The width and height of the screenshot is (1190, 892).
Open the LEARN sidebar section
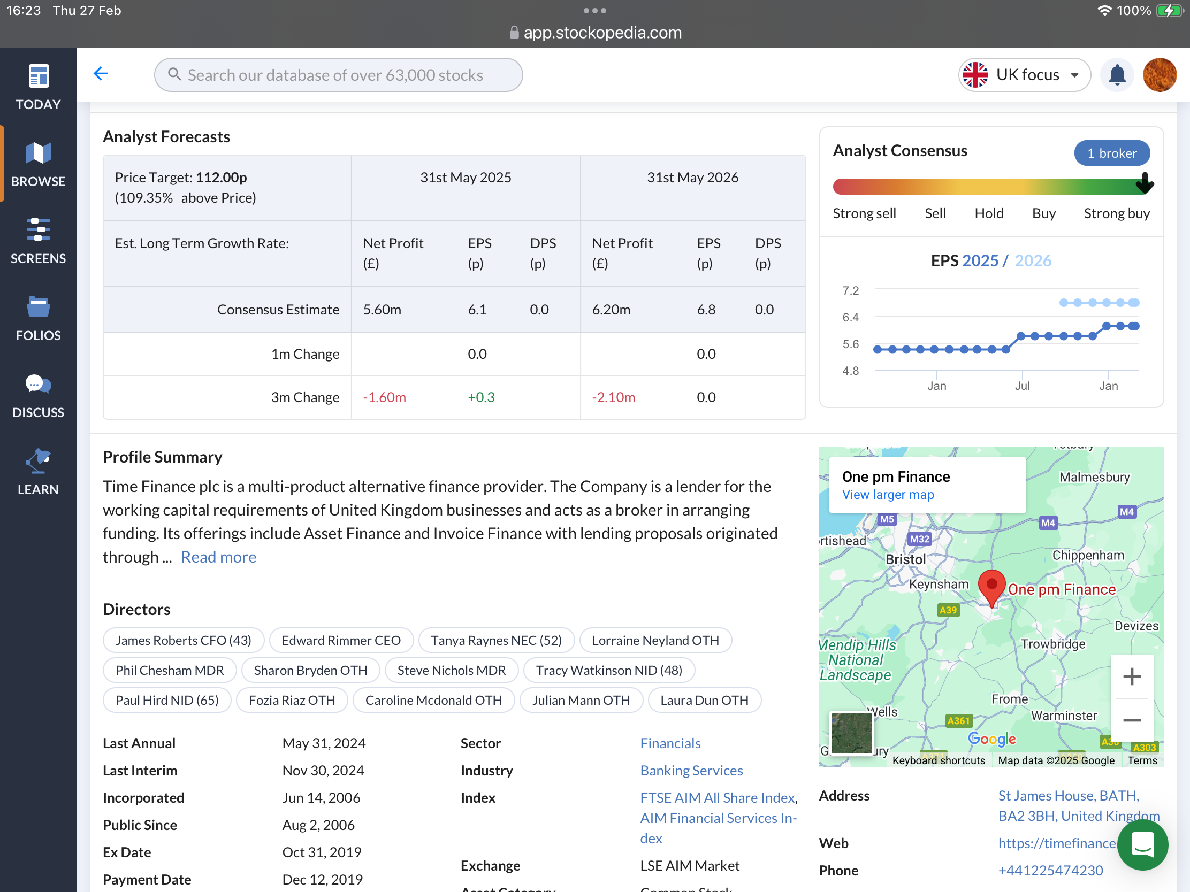point(38,473)
